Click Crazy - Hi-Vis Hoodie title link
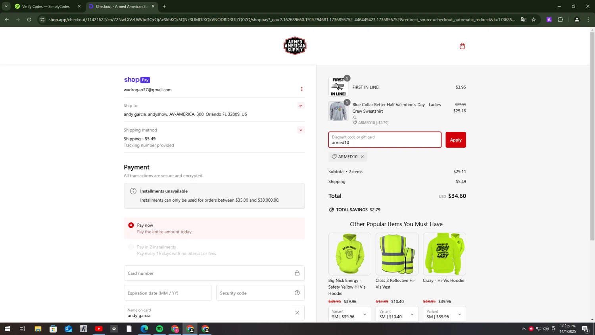Image resolution: width=595 pixels, height=335 pixels. [x=443, y=281]
